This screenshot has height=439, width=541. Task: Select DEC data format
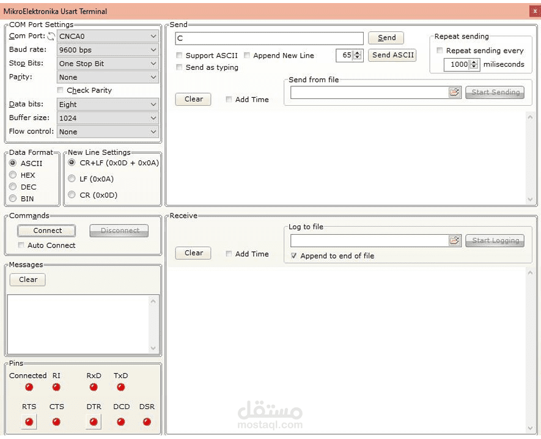click(13, 186)
